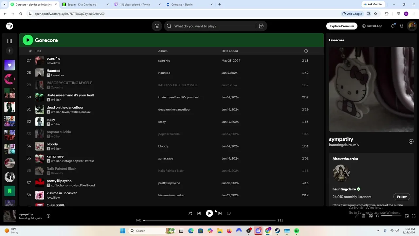Viewport: 419px width, 236px height.
Task: Toggle shuffle playback
Action: coord(190,213)
